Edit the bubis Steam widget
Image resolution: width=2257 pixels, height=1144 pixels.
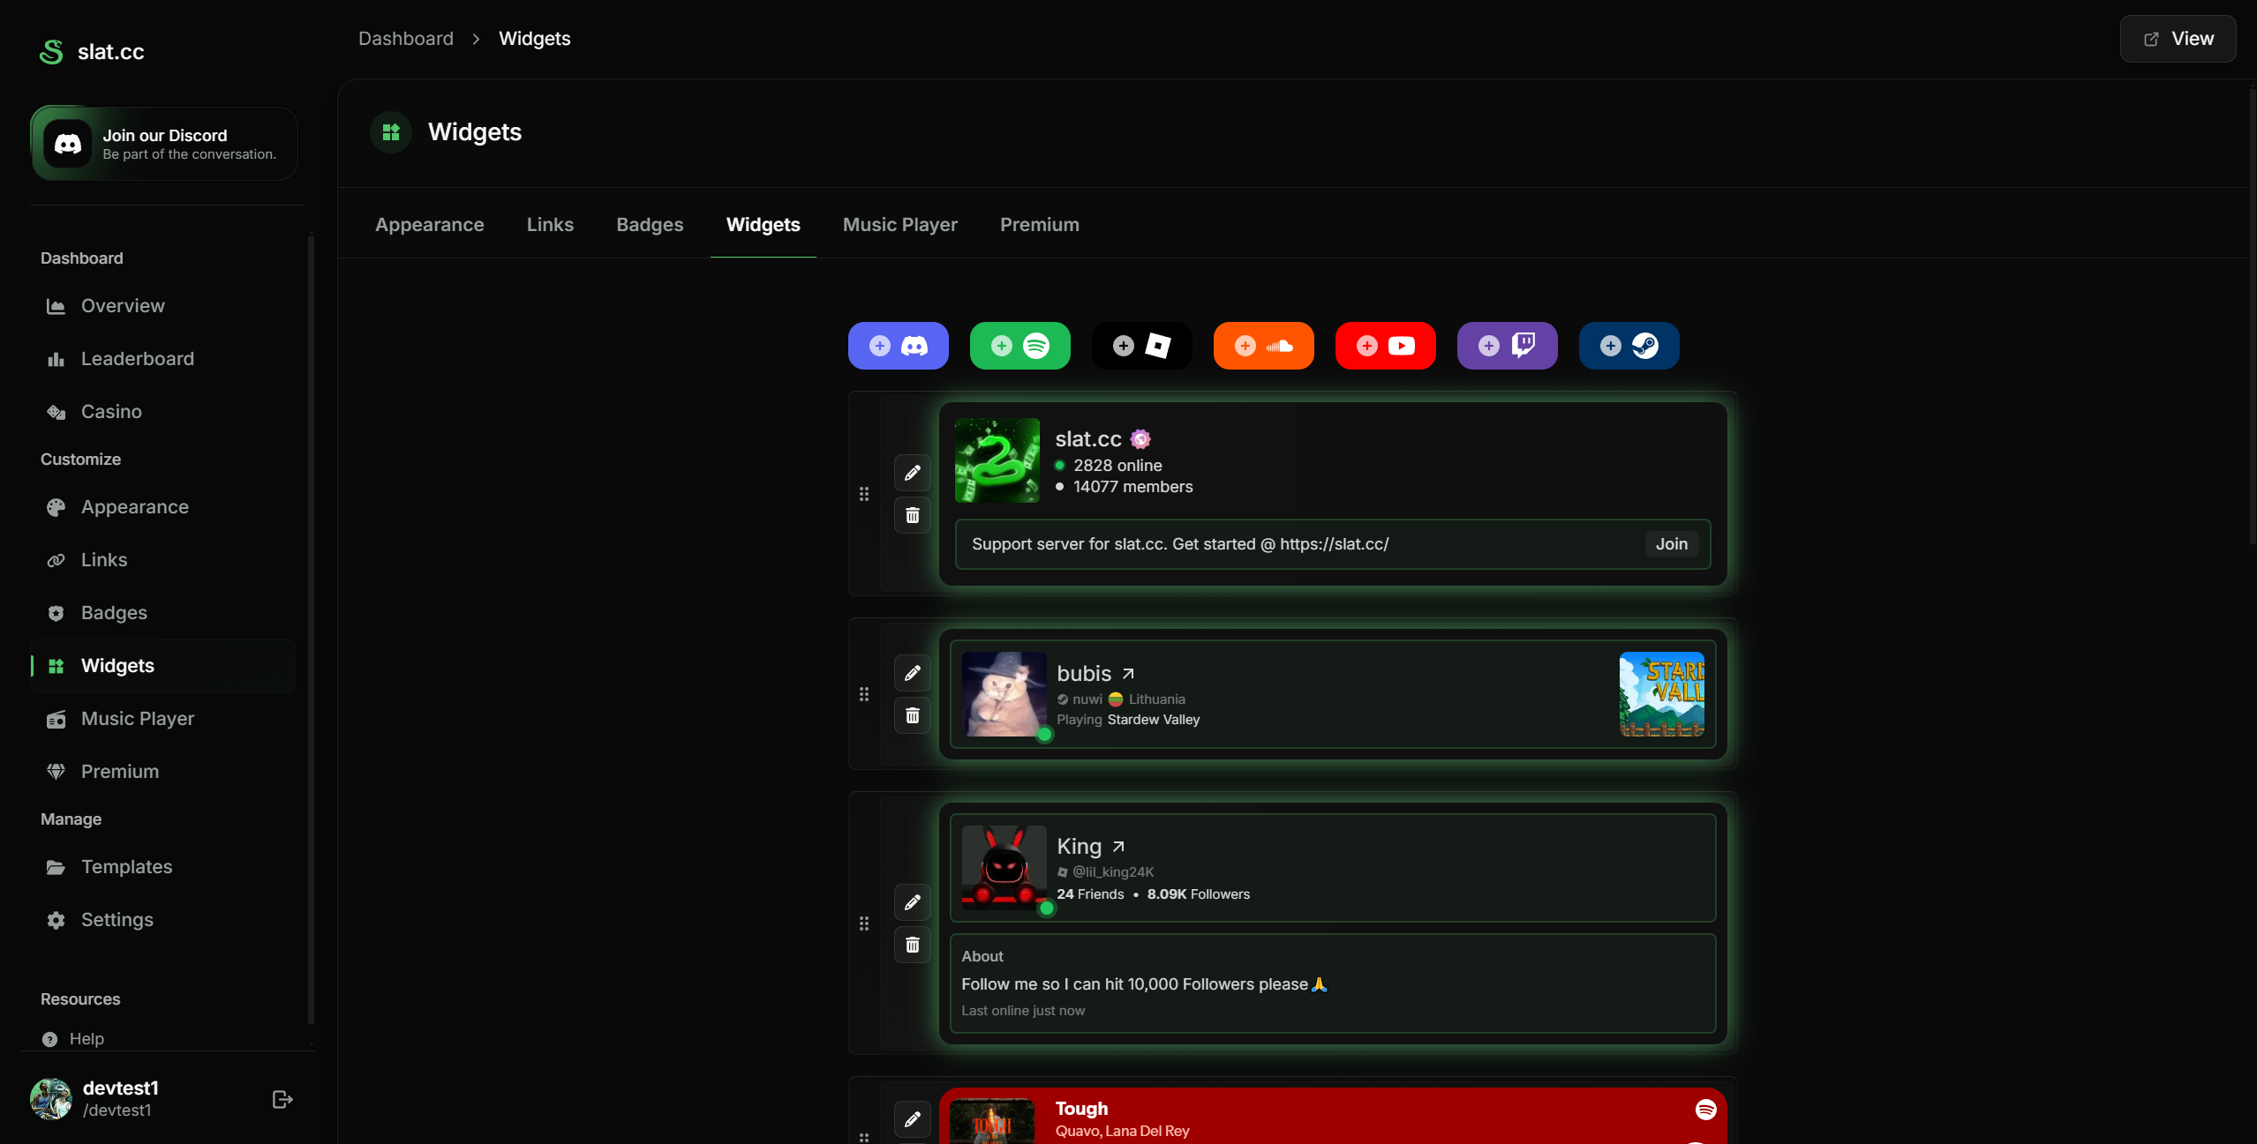point(912,673)
